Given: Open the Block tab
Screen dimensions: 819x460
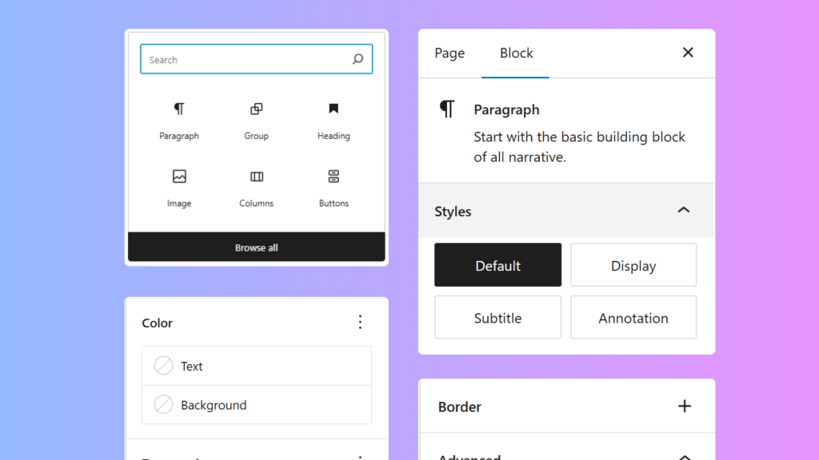Looking at the screenshot, I should [516, 54].
